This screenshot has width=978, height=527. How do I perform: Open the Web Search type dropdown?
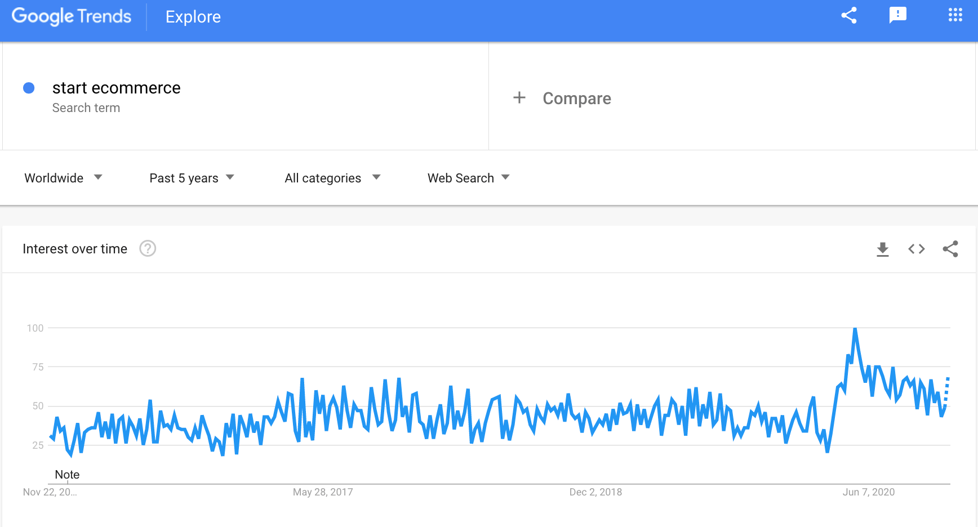click(468, 178)
